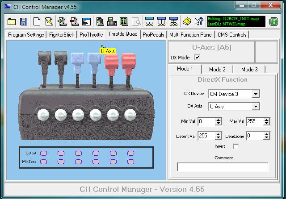Click the first white button on the quadrant base

coord(43,115)
